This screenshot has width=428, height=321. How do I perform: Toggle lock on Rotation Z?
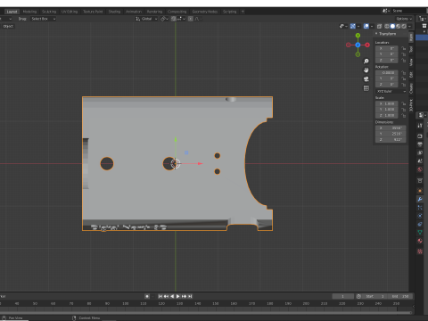pos(403,85)
